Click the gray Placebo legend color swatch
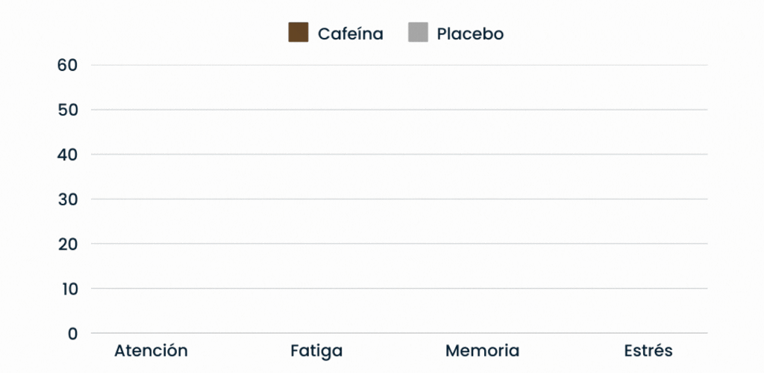 click(418, 34)
